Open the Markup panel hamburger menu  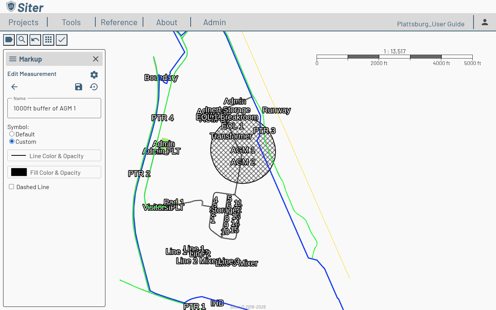click(x=13, y=59)
